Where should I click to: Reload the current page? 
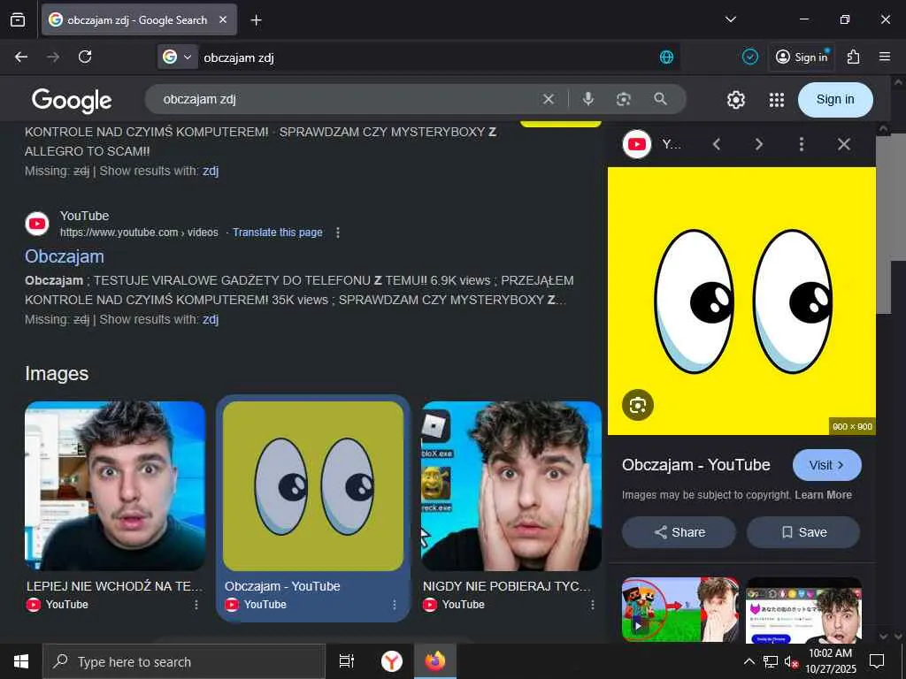coord(85,57)
